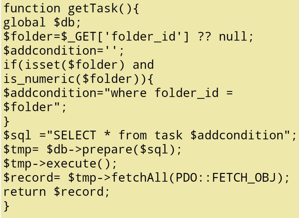Click the final closing brace of the function

(x=7, y=206)
